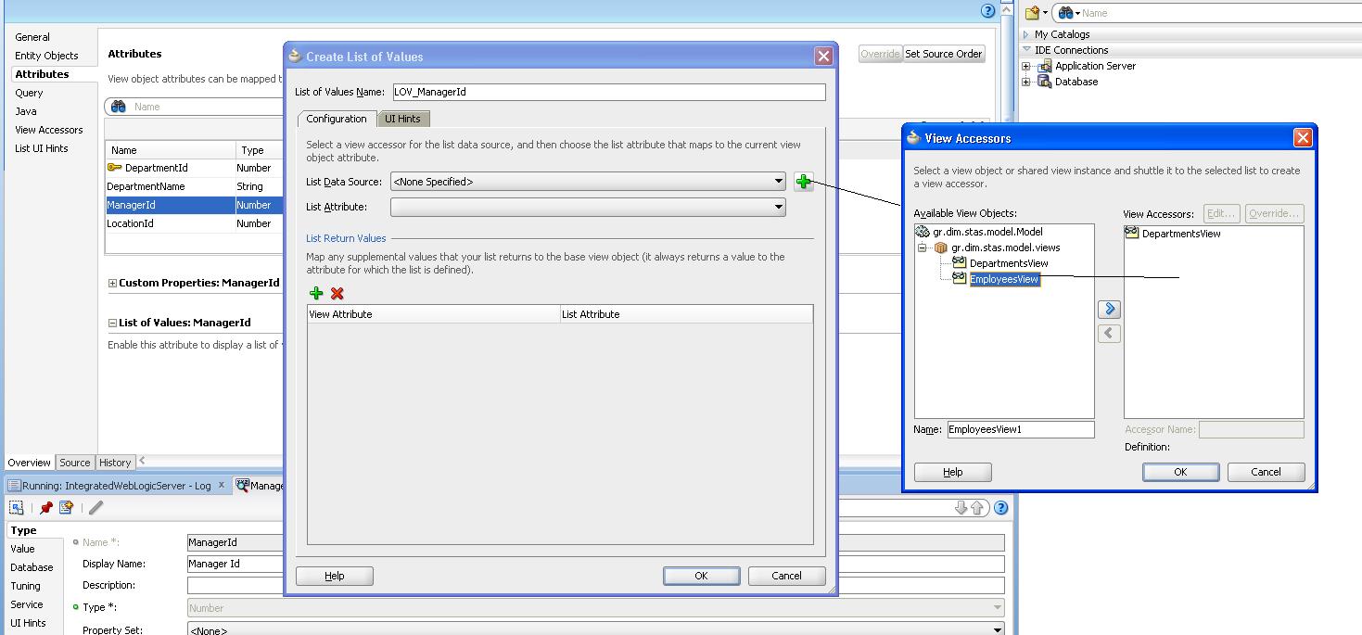Pin the IntegratedWebLogicServer log with pin icon
The width and height of the screenshot is (1362, 635).
(x=45, y=507)
